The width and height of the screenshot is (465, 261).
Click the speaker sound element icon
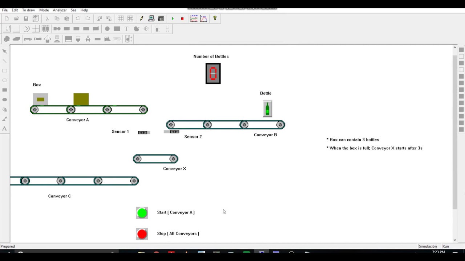146,29
